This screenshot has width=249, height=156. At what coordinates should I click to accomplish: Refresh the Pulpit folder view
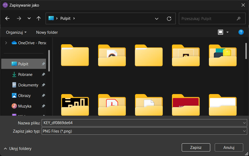169,18
